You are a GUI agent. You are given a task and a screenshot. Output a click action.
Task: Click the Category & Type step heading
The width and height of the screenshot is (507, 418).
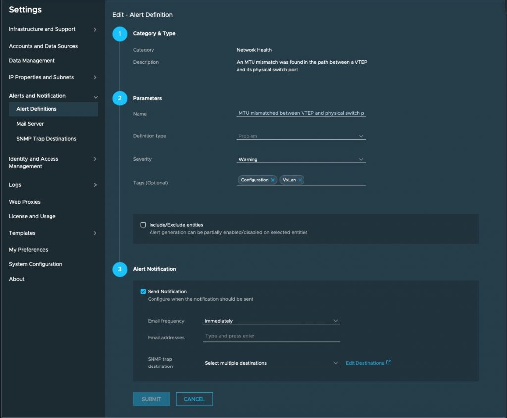pos(154,34)
